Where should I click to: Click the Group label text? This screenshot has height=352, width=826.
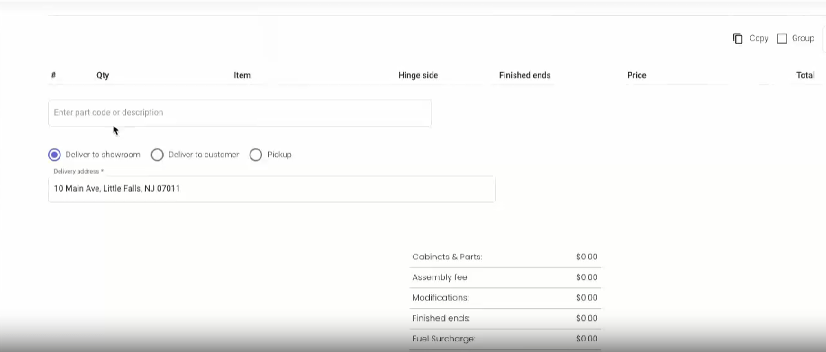click(x=803, y=38)
